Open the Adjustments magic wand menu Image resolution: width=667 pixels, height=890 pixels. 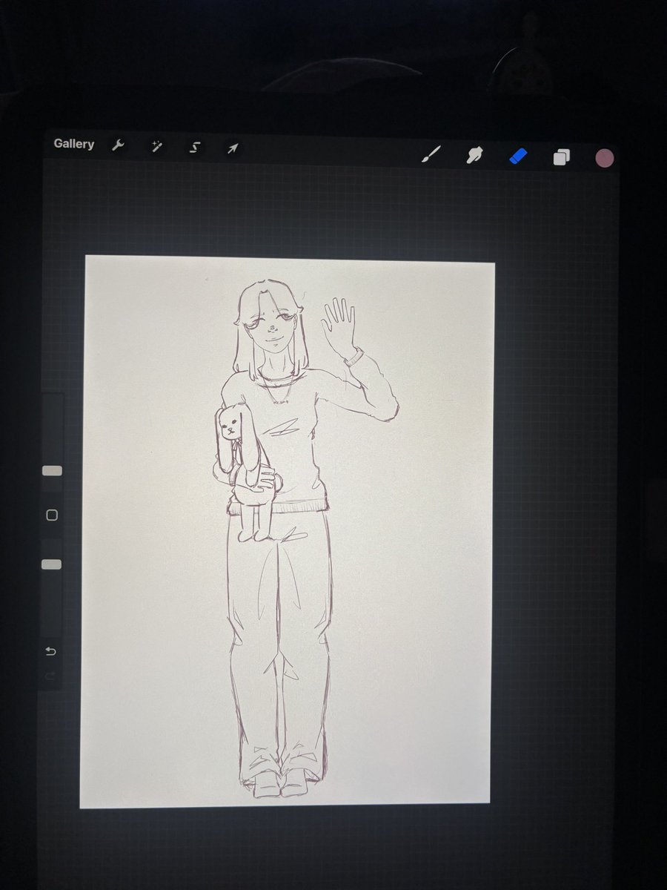[x=156, y=147]
